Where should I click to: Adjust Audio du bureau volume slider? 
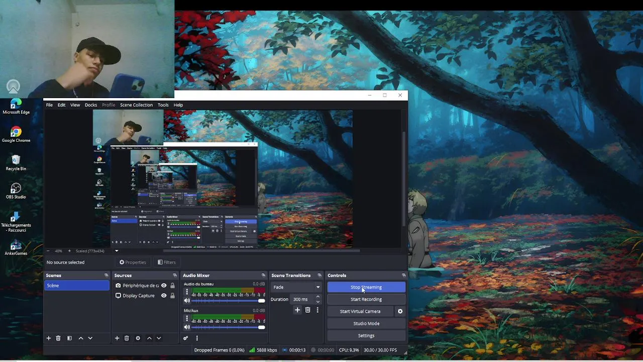click(x=229, y=301)
